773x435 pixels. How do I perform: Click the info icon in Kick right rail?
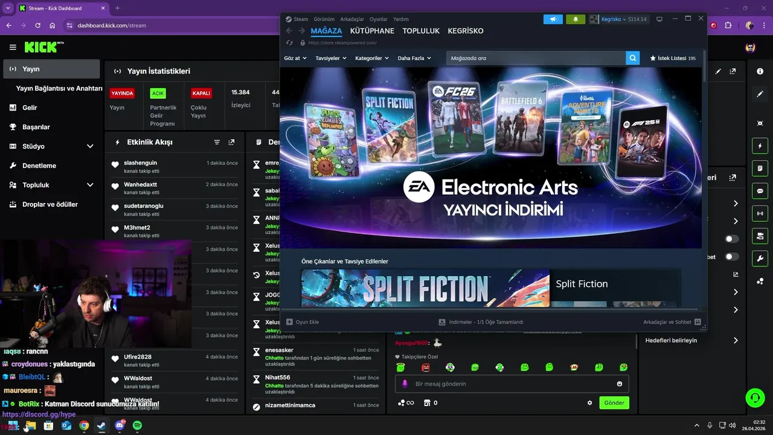tap(760, 71)
